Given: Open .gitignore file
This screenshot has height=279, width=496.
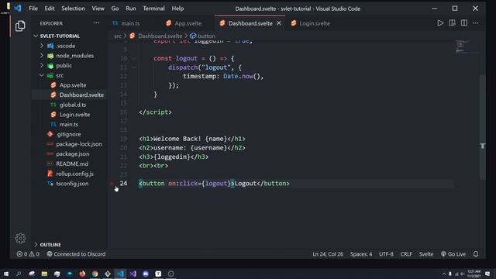Looking at the screenshot, I should click(68, 134).
